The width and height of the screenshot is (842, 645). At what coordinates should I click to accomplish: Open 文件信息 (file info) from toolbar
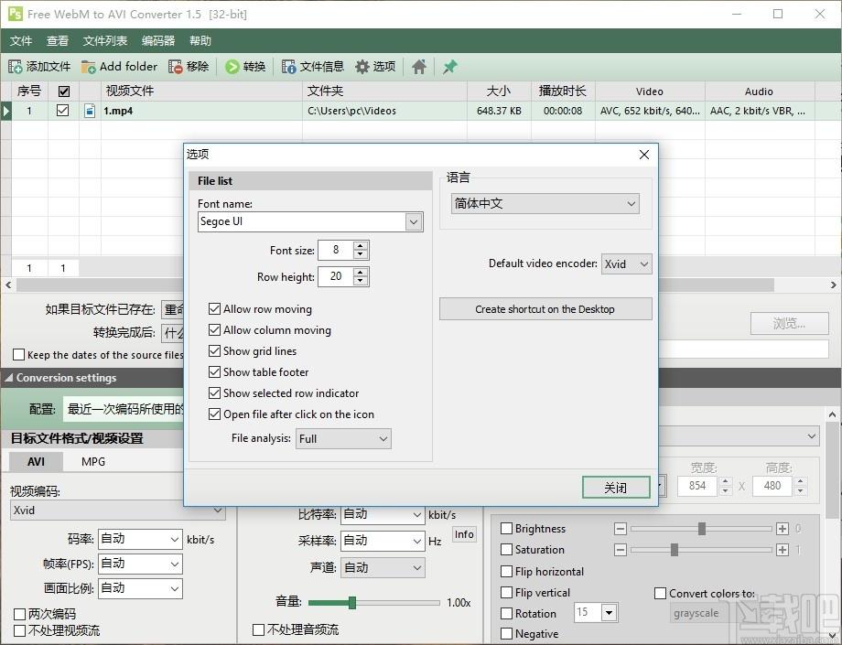click(289, 67)
